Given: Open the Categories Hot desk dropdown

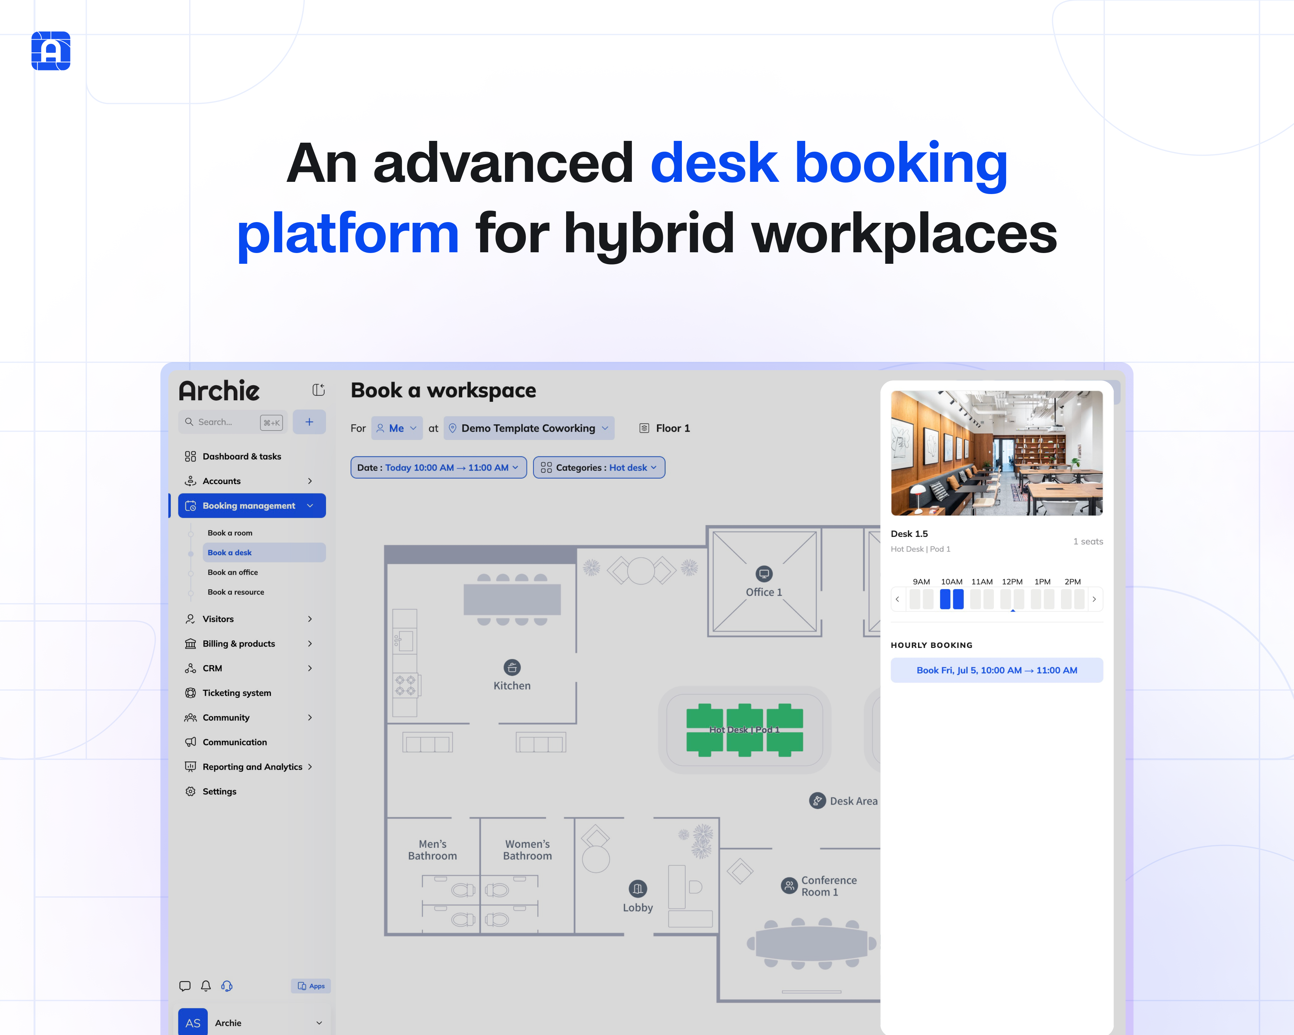Looking at the screenshot, I should (x=598, y=468).
